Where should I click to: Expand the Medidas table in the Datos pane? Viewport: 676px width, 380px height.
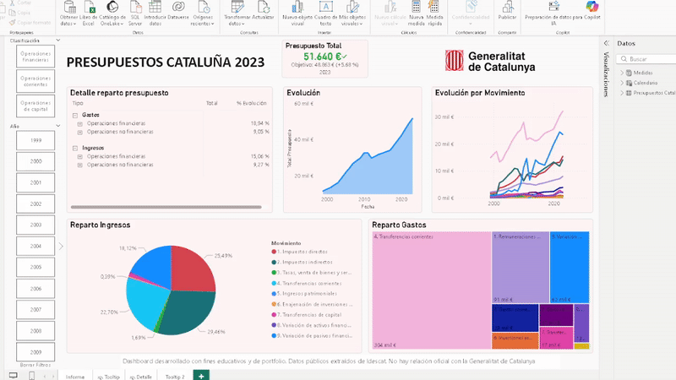point(622,73)
